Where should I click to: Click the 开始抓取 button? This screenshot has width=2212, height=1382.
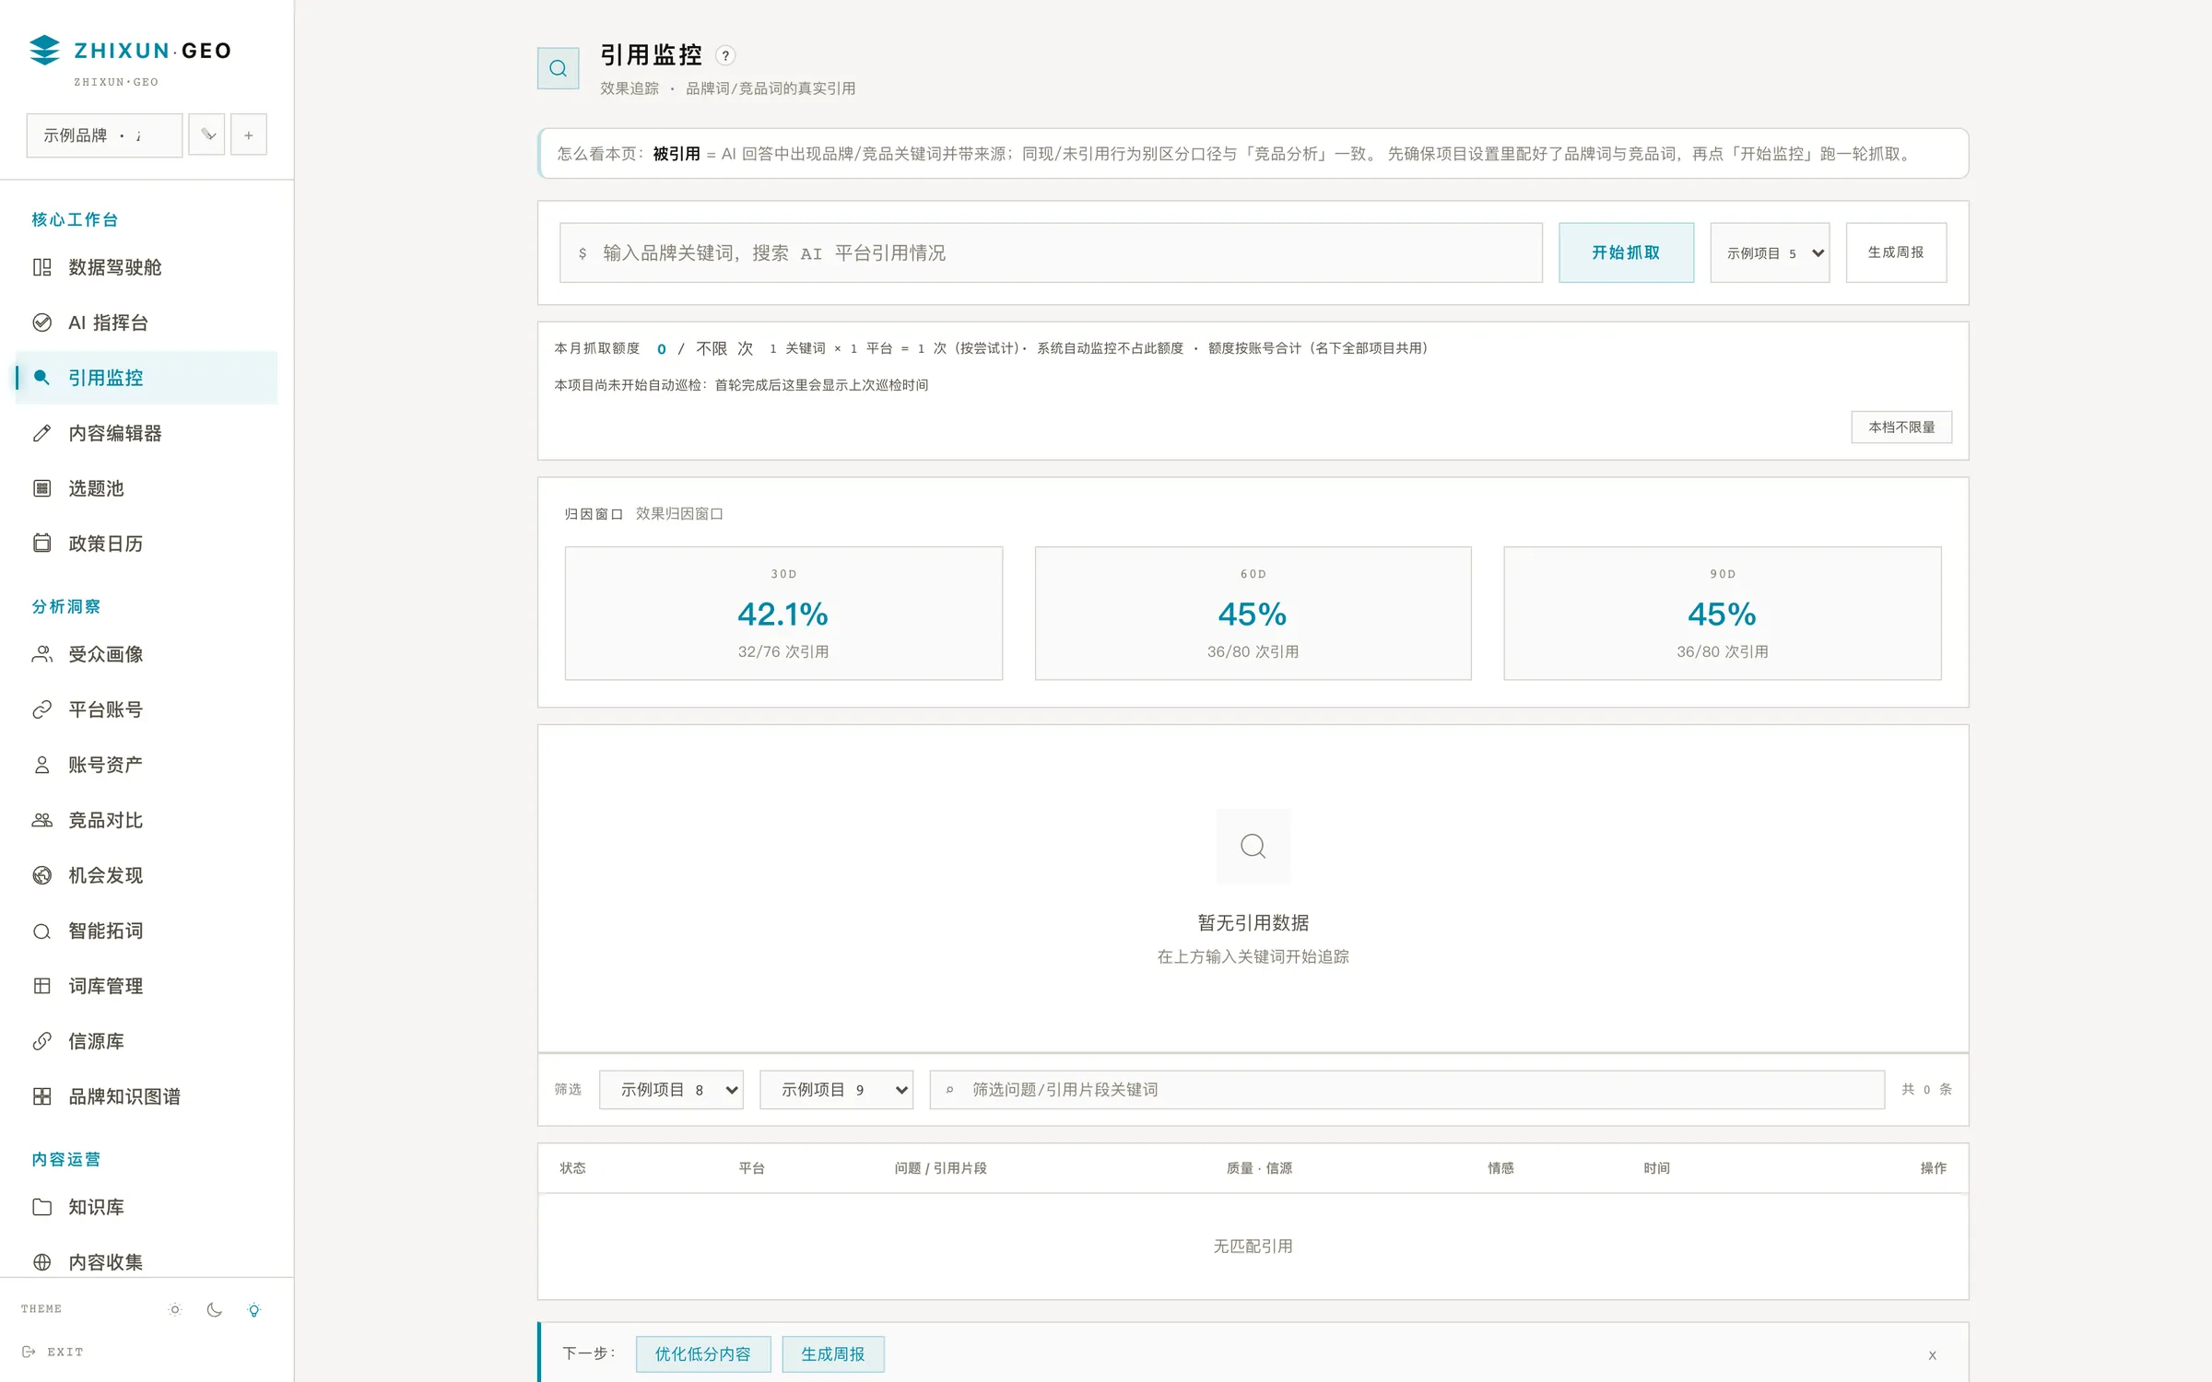1626,252
